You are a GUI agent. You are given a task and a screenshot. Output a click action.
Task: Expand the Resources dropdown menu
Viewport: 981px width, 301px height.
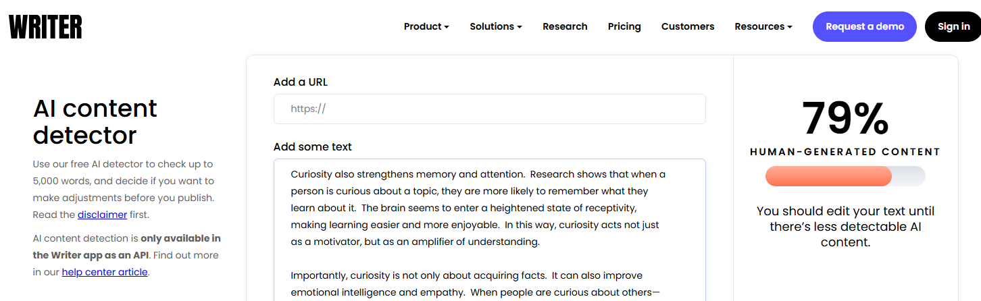(763, 26)
